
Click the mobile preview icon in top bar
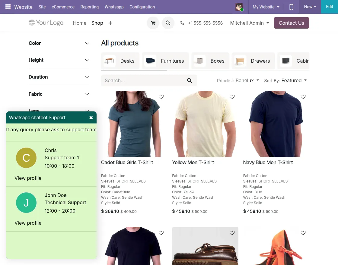coord(291,7)
